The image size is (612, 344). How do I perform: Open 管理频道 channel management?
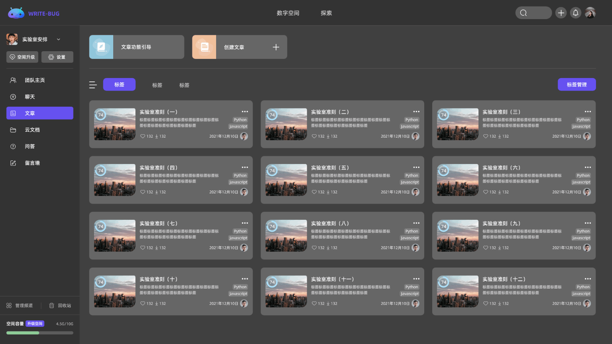[20, 306]
